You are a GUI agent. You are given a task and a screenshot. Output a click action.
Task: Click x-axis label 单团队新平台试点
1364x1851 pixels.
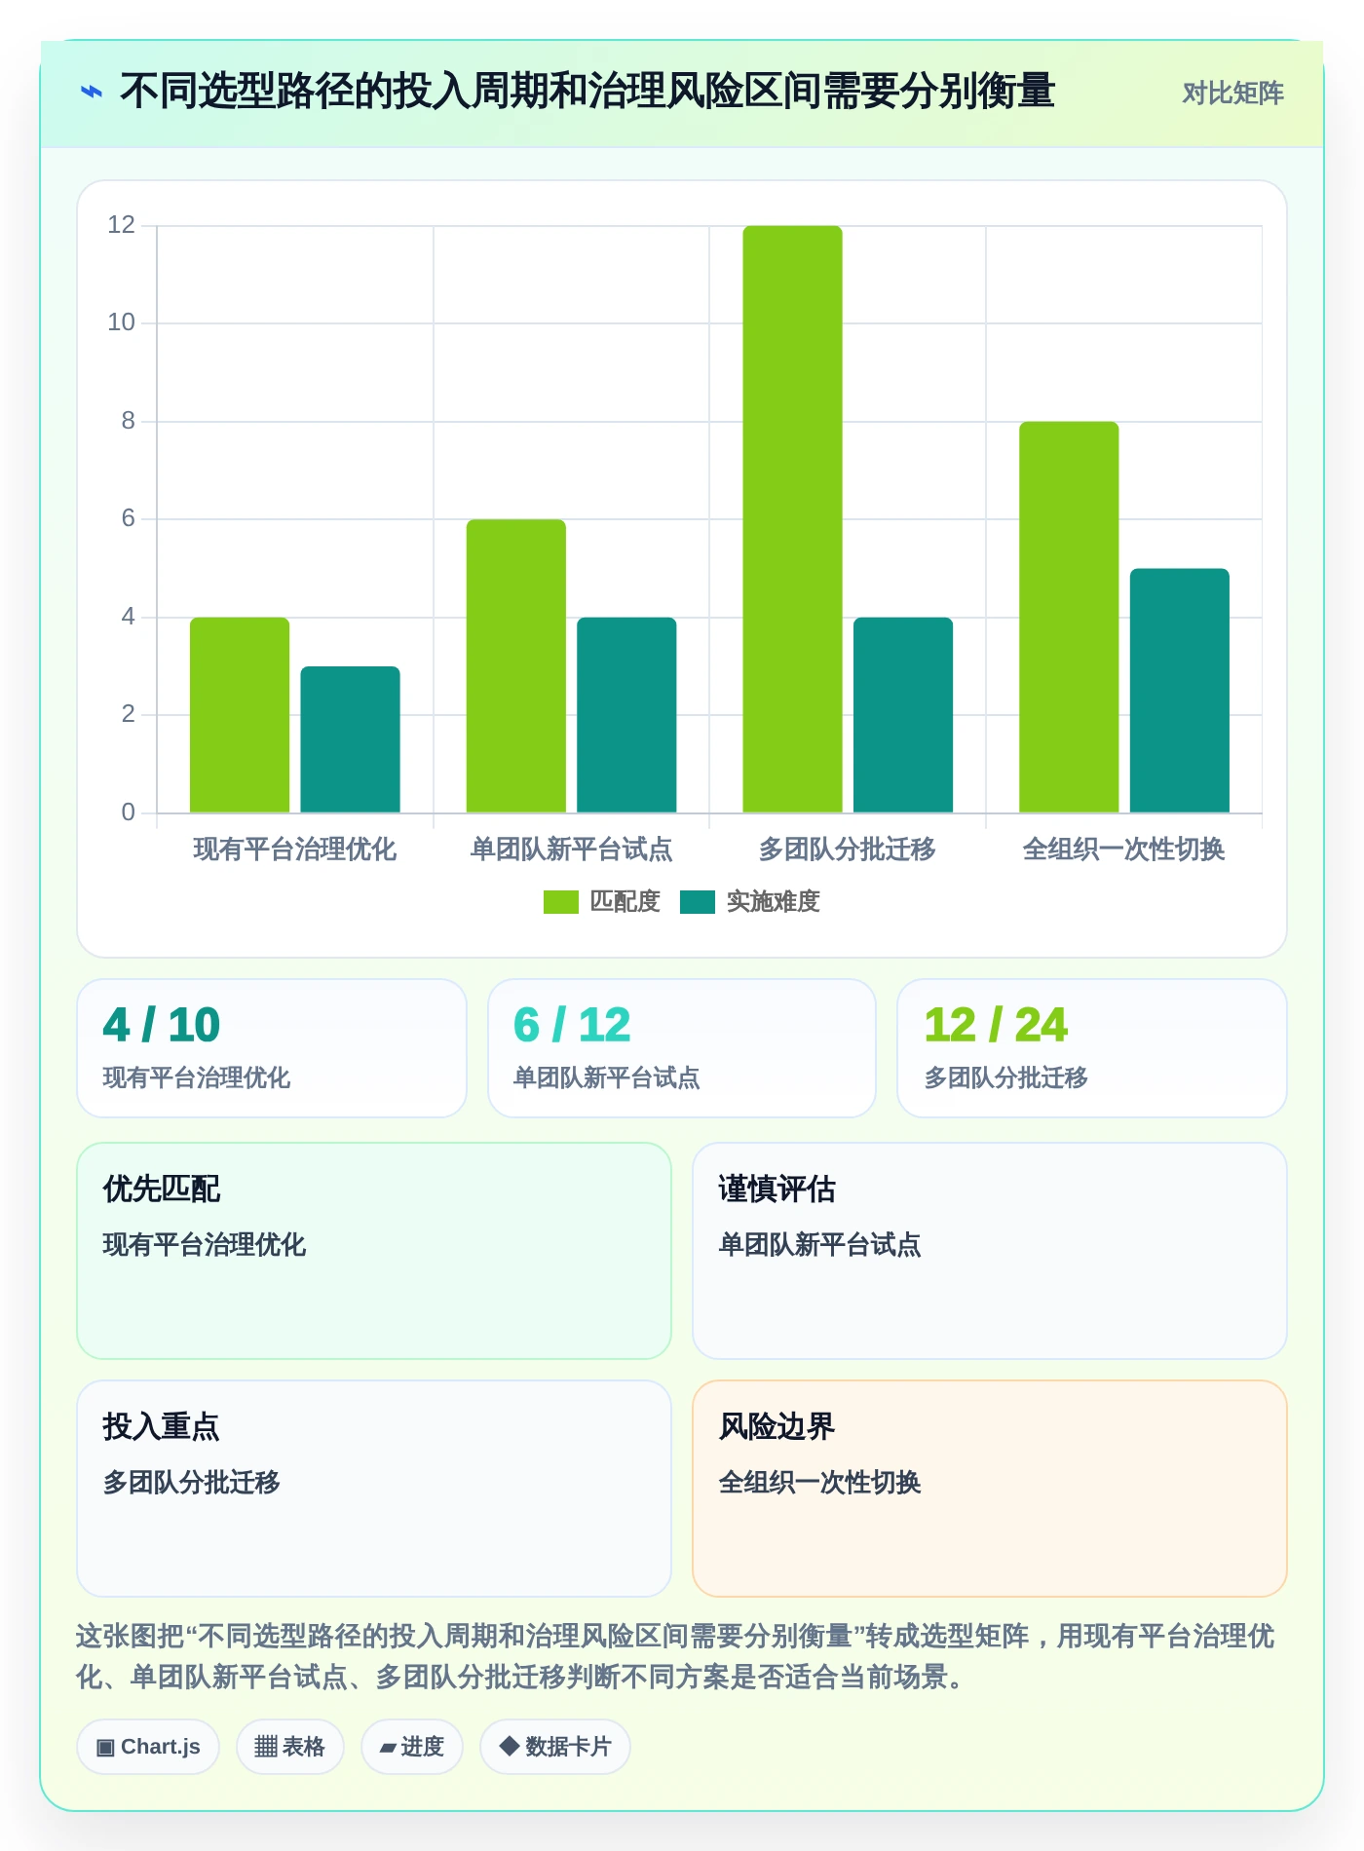coord(572,850)
